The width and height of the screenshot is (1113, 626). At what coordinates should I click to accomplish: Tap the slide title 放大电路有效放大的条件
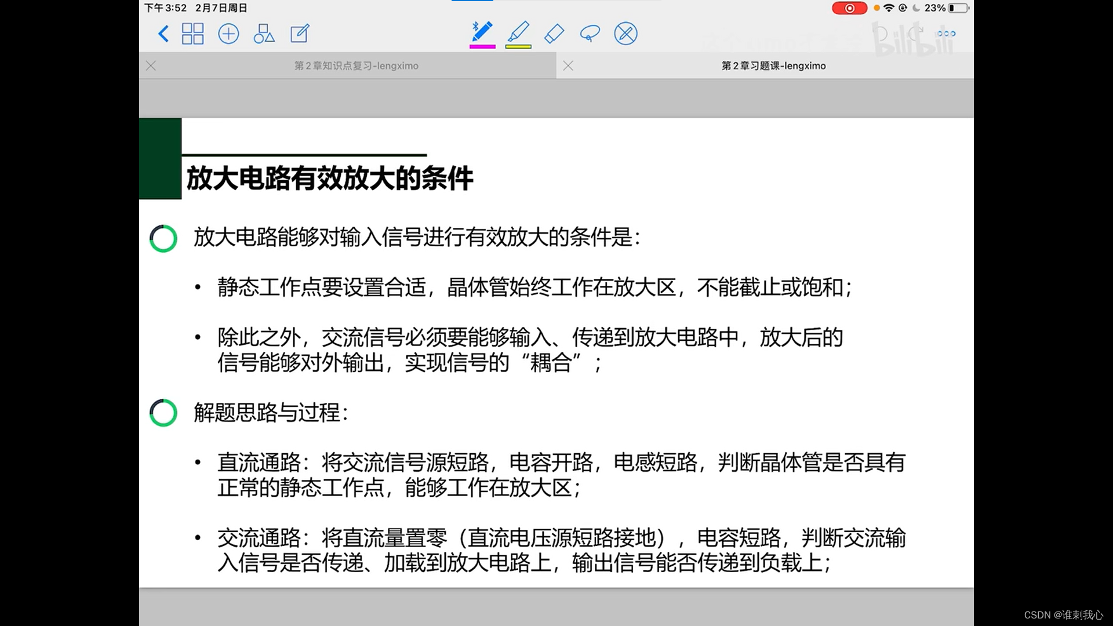point(329,178)
